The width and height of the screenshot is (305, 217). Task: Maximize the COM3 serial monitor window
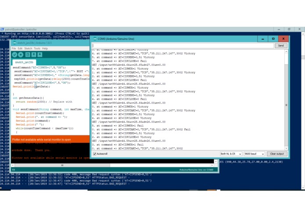tap(273, 39)
